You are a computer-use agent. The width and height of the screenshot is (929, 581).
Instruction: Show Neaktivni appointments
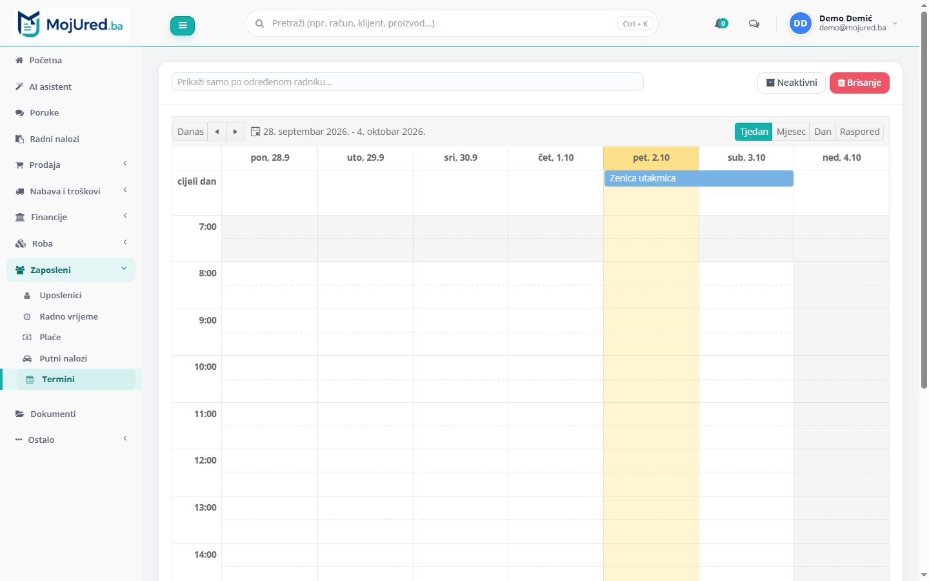[x=792, y=83]
